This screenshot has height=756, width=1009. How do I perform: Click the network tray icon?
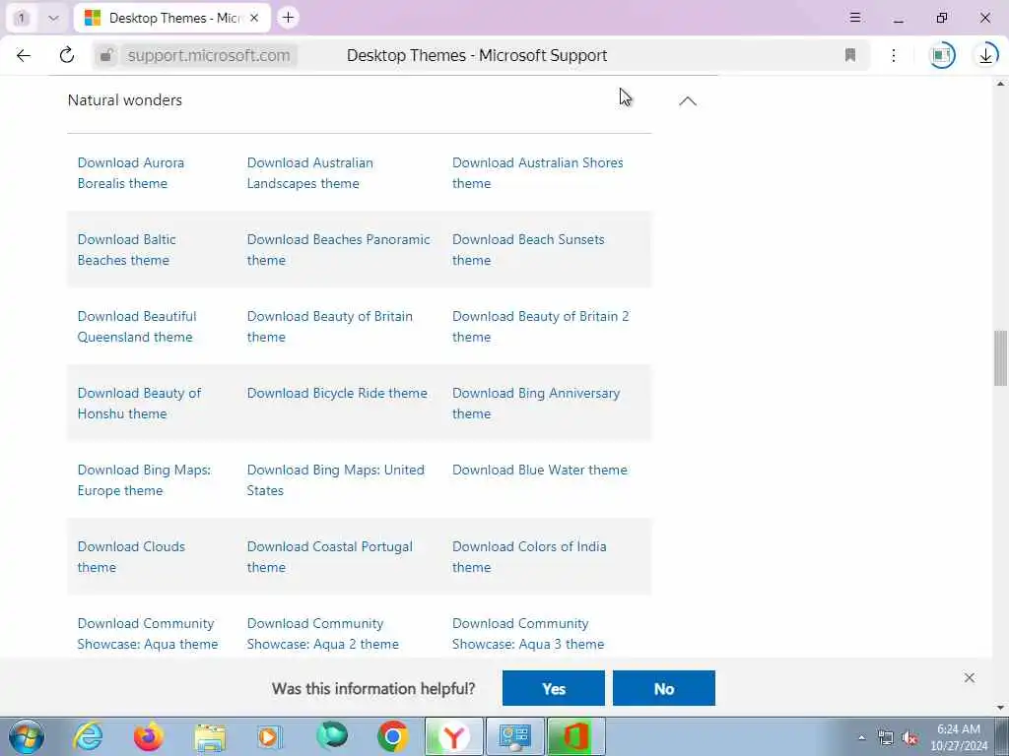tap(886, 737)
